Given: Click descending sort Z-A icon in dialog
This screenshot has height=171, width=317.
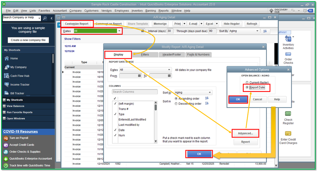Looking at the screenshot, I should click(207, 103).
